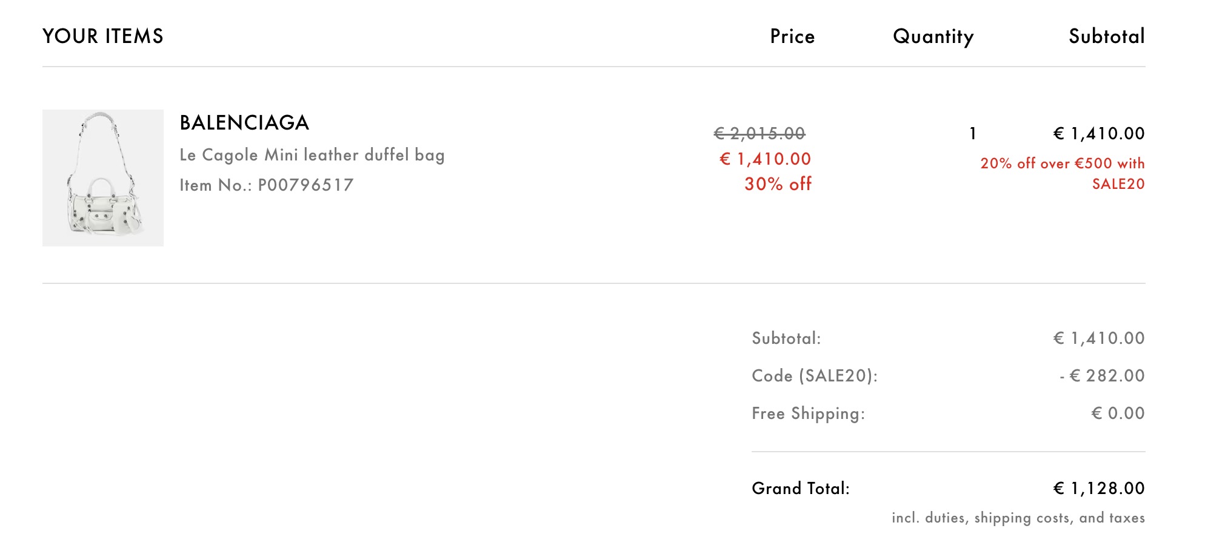Select the item number P00796517 text
Image resolution: width=1205 pixels, height=557 pixels.
[305, 185]
